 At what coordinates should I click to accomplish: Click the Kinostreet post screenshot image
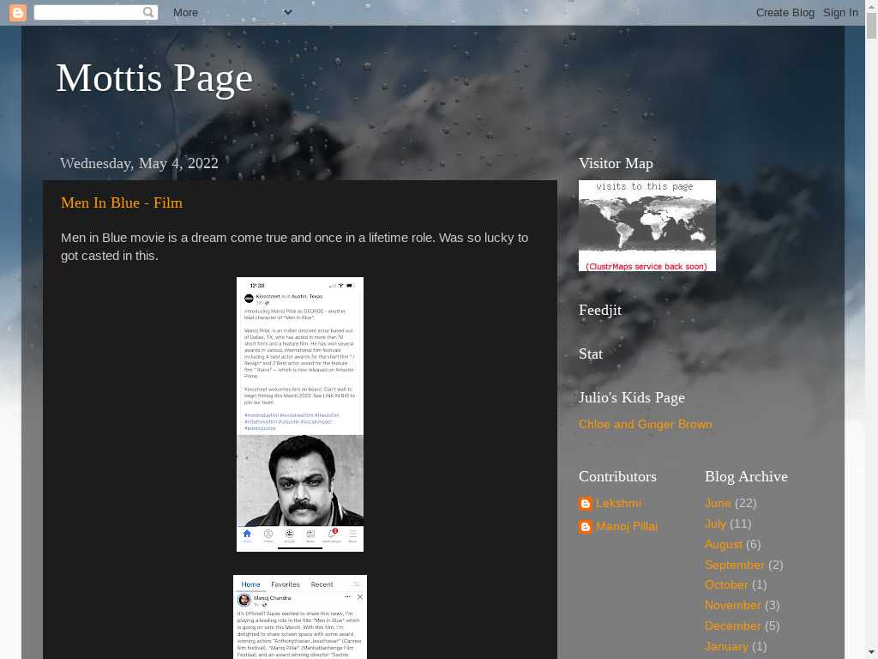click(x=300, y=414)
